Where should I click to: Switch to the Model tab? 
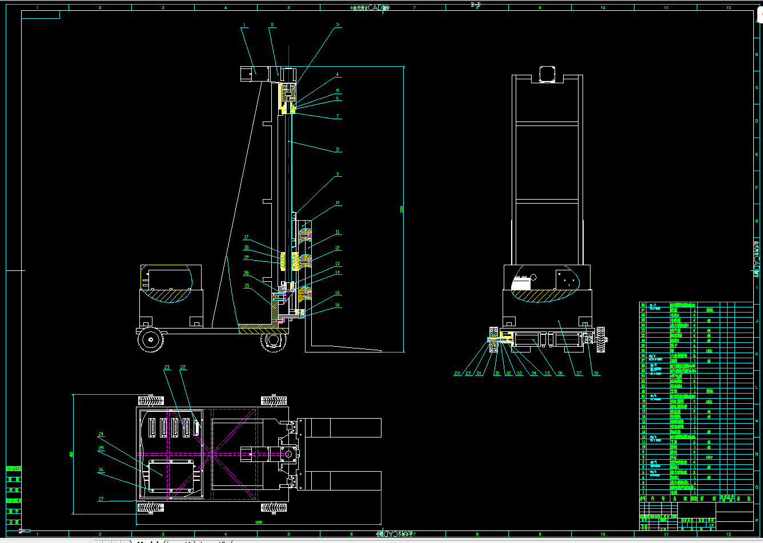click(147, 541)
